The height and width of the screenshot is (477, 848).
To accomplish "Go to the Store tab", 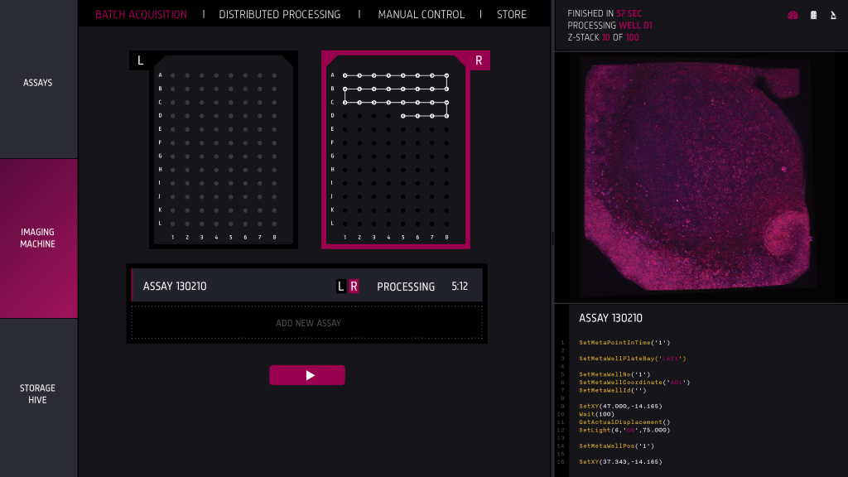I will click(511, 14).
